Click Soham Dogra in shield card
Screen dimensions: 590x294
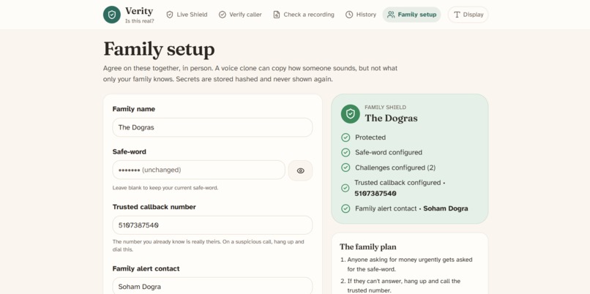[x=446, y=208]
